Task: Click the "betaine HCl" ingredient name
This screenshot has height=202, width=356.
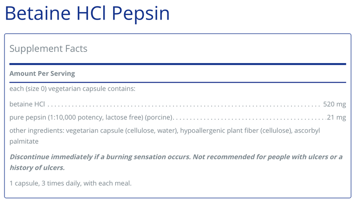Action: pos(27,105)
